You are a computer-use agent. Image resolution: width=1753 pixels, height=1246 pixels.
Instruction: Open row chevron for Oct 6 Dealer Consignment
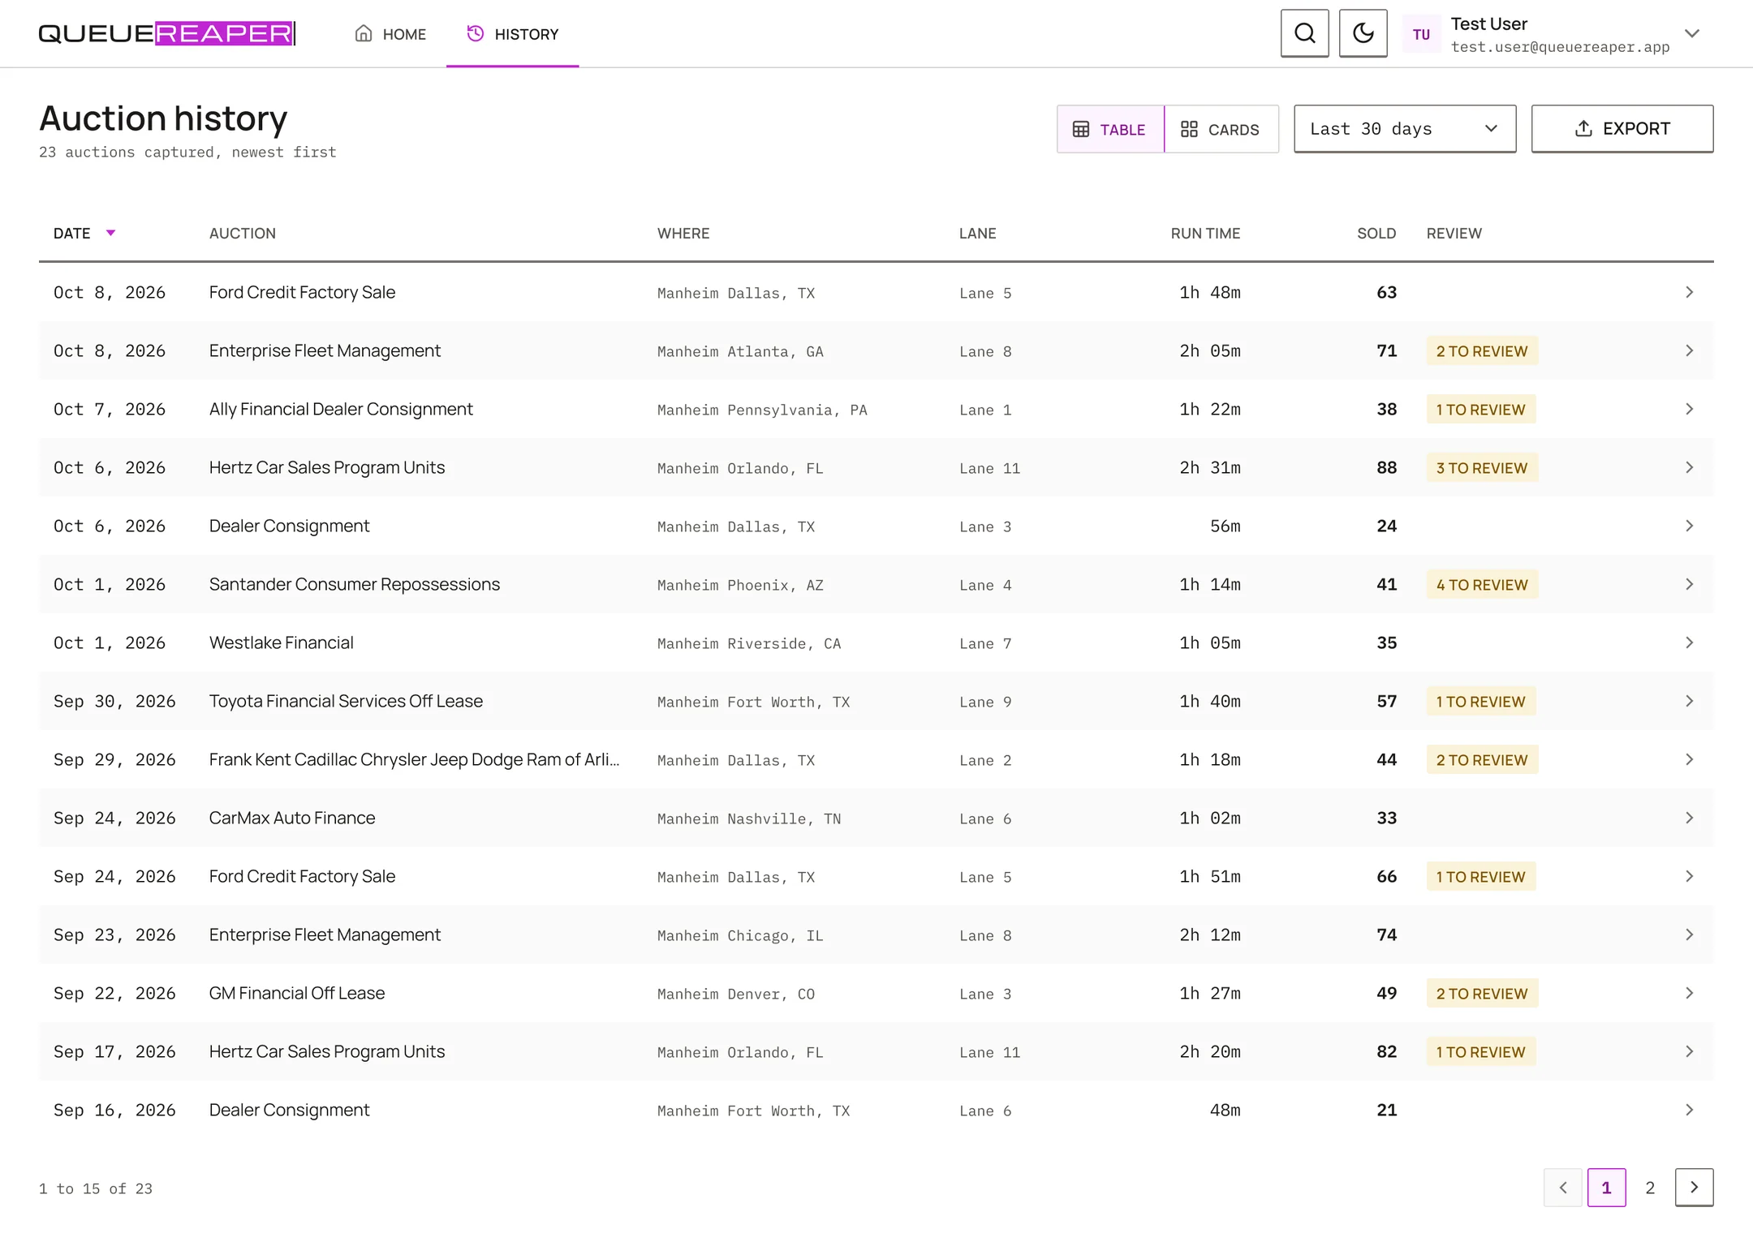click(x=1690, y=526)
